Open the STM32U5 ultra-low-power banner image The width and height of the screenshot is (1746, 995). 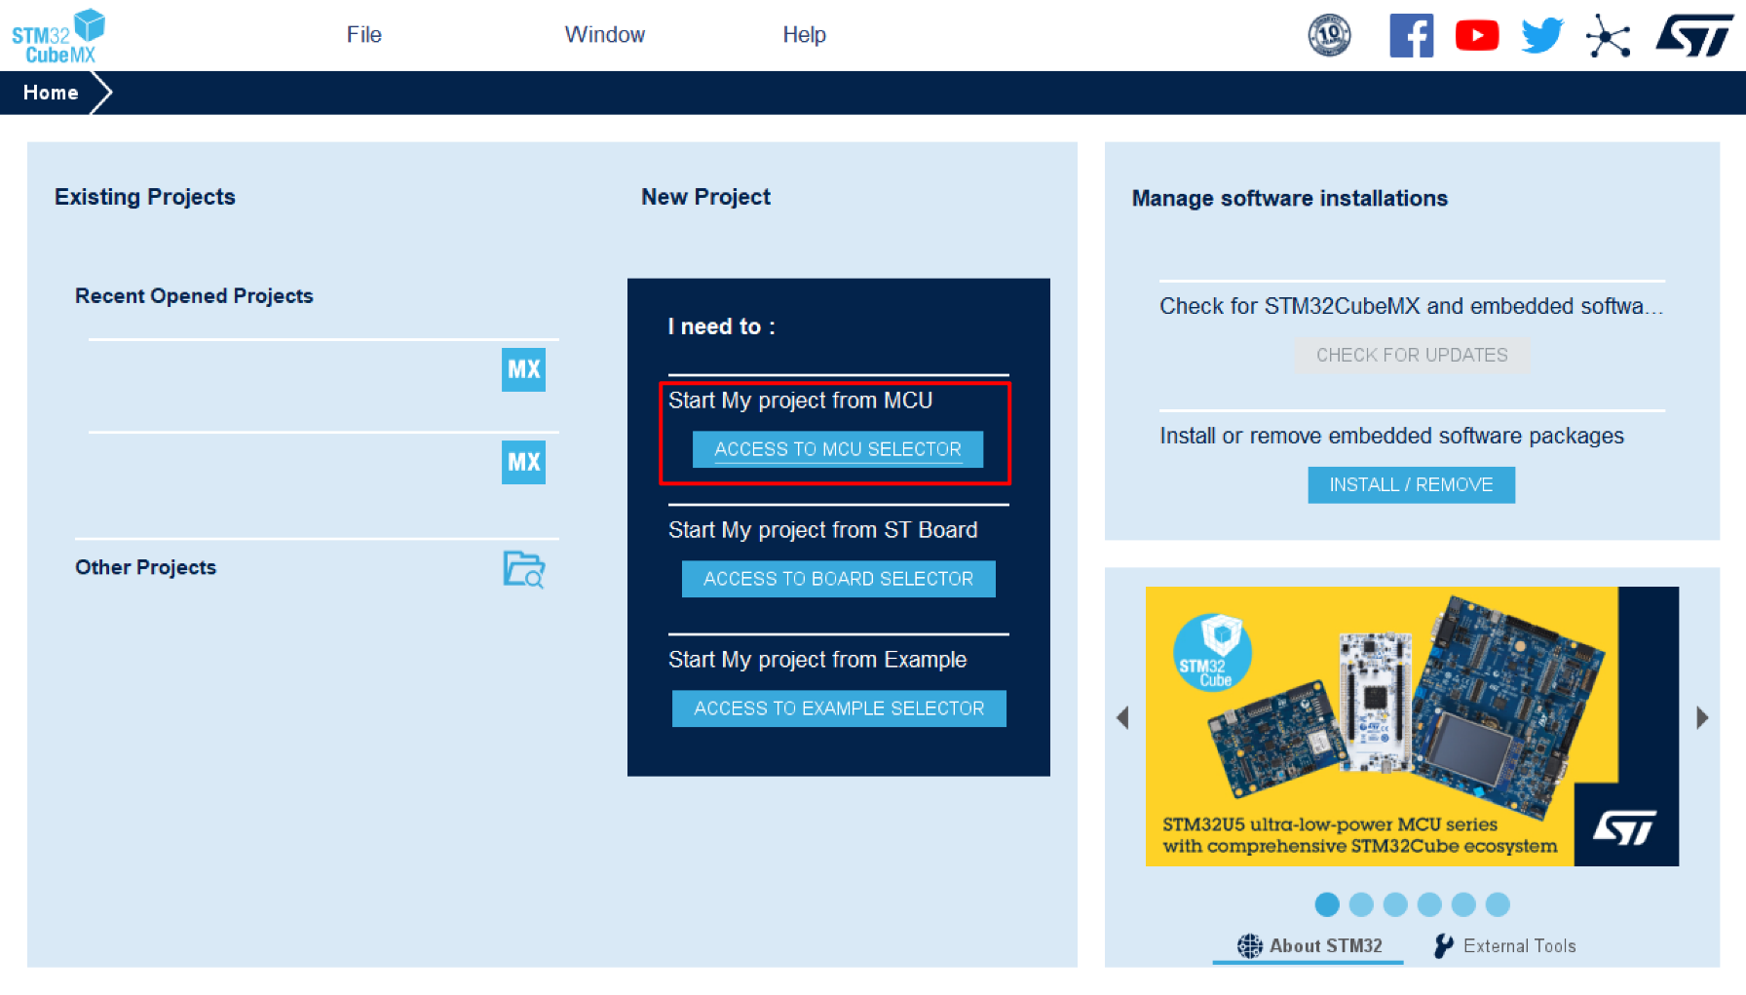pyautogui.click(x=1412, y=726)
